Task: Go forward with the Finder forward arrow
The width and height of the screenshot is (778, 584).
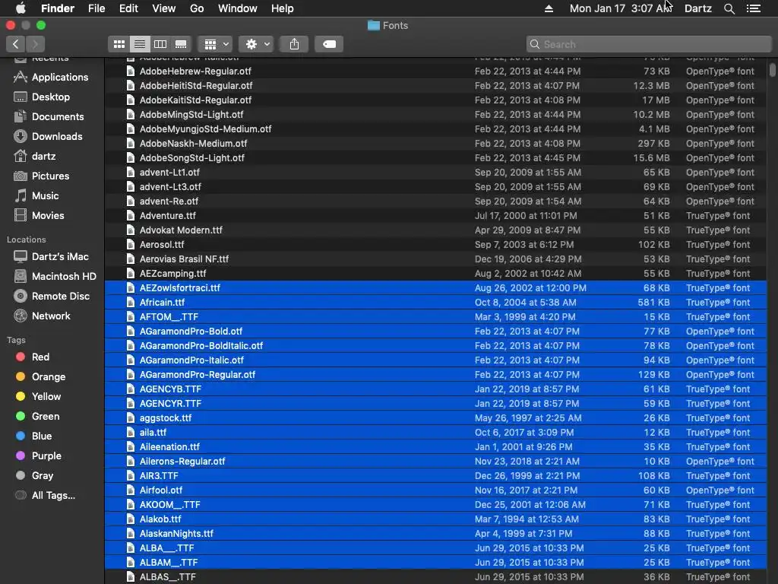Action: 35,44
